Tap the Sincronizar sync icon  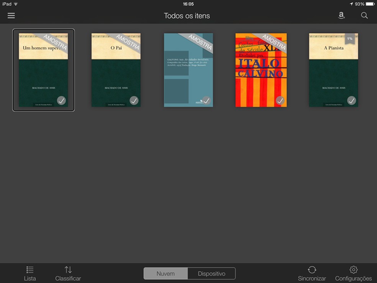312,274
